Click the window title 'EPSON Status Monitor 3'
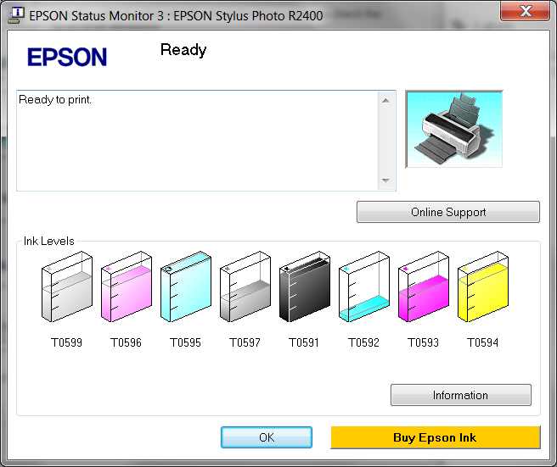557x467 pixels. 95,16
